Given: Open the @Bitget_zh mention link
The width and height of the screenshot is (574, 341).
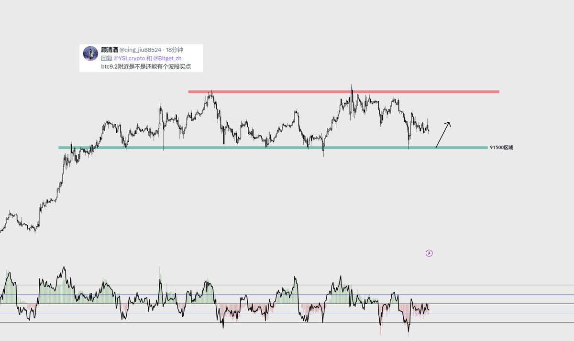Looking at the screenshot, I should [167, 58].
